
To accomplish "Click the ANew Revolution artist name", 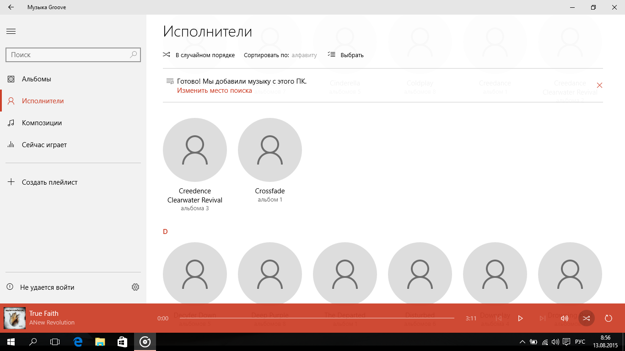I will (52, 323).
